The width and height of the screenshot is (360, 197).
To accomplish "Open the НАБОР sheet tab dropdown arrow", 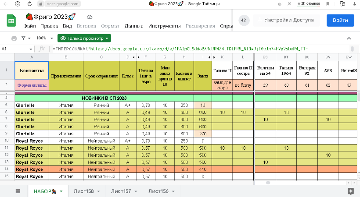I will click(61, 191).
